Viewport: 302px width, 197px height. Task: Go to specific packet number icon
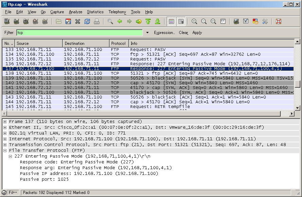pos(139,21)
